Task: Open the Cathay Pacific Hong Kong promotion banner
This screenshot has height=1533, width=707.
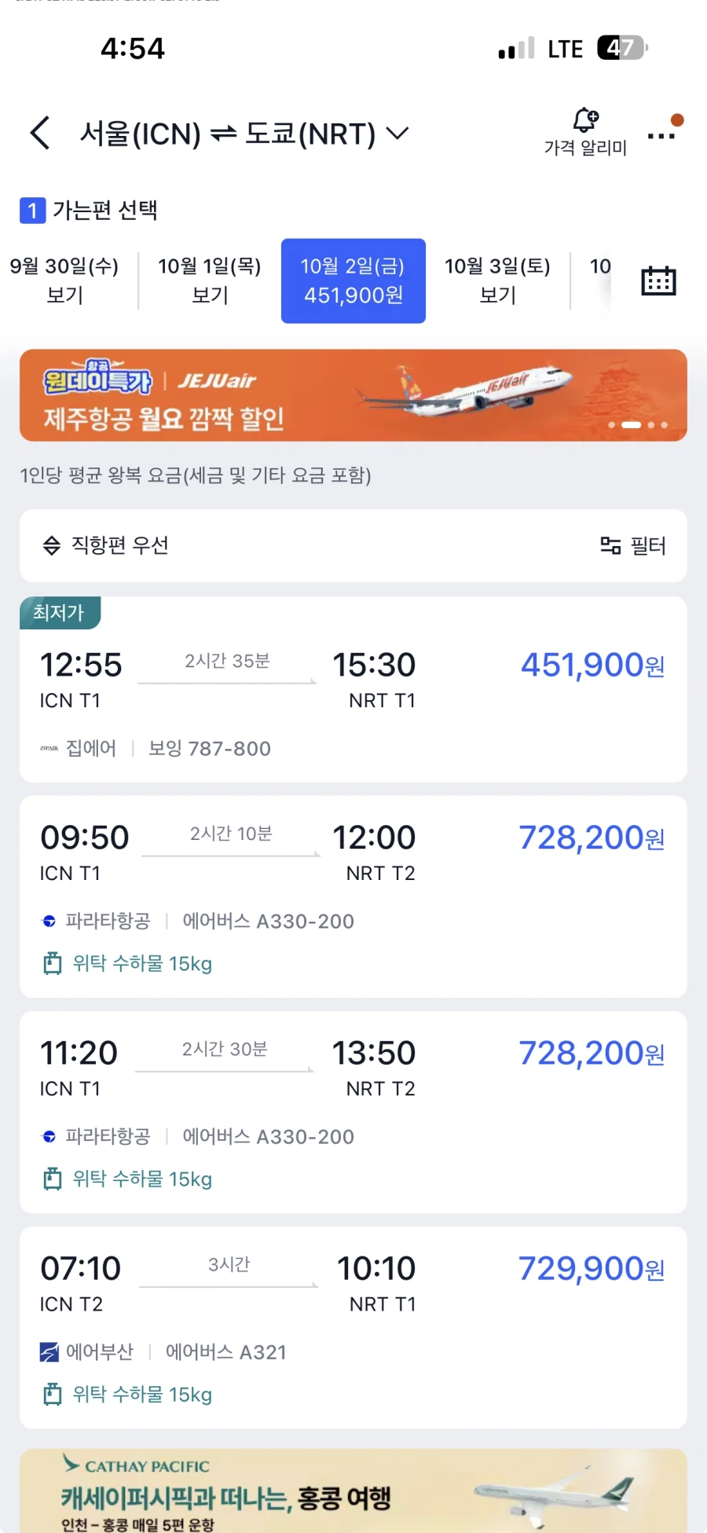Action: (352, 1491)
